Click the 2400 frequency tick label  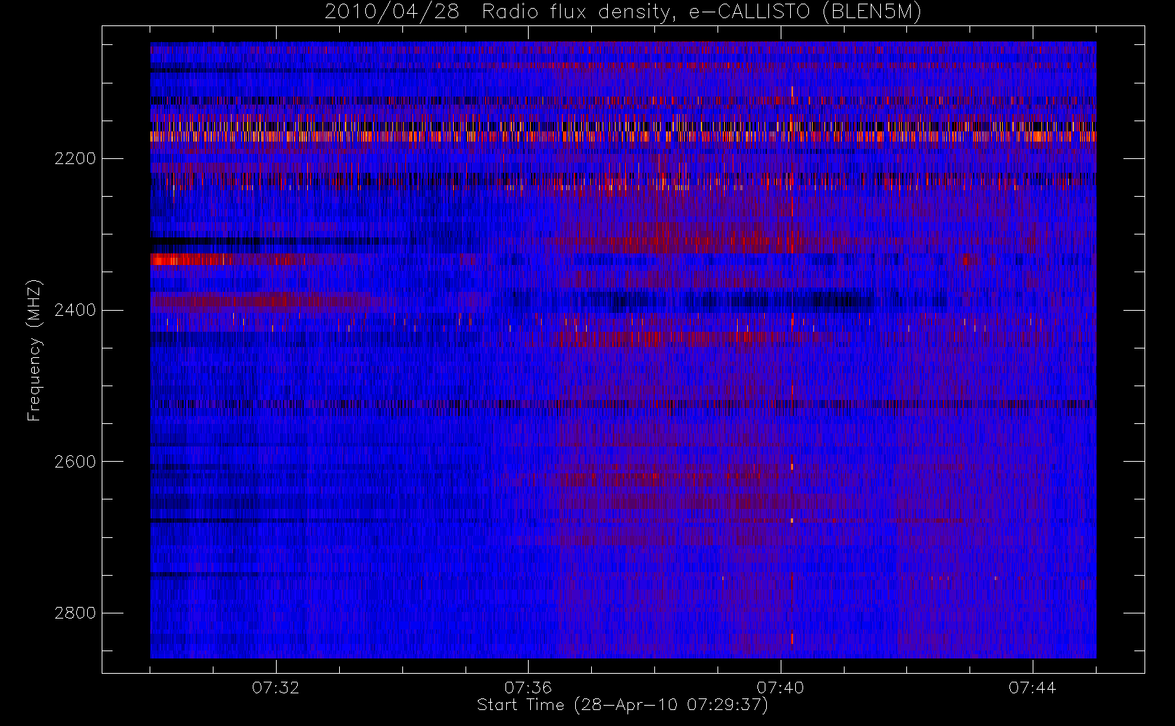point(75,310)
